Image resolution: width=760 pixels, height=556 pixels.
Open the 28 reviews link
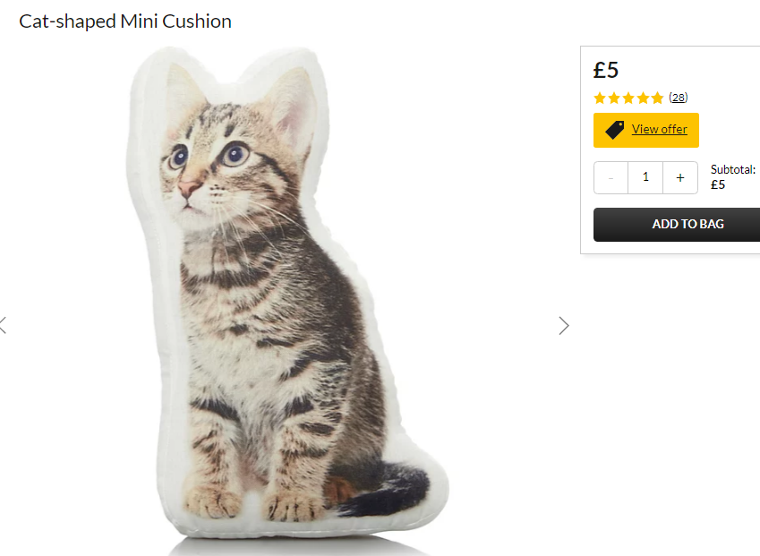[x=678, y=98]
